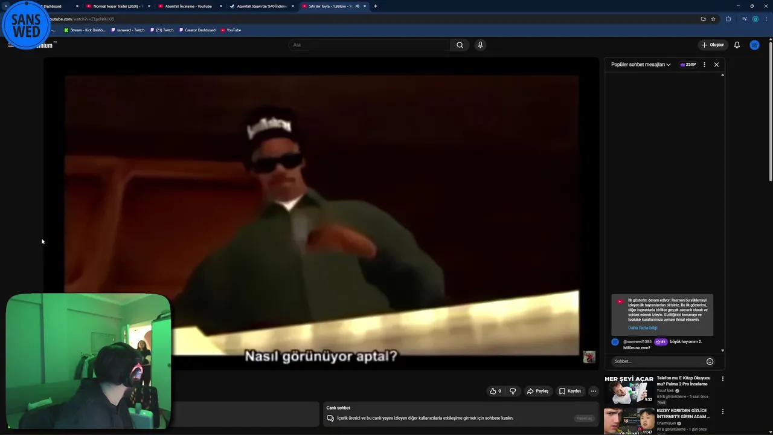Open more actions ellipsis below video

click(594, 391)
